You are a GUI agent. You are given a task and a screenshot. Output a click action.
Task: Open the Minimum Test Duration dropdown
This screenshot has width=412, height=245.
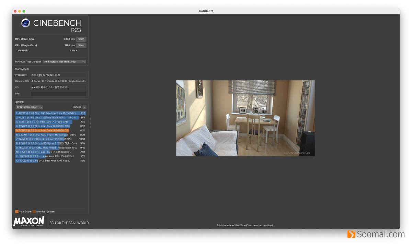click(64, 62)
